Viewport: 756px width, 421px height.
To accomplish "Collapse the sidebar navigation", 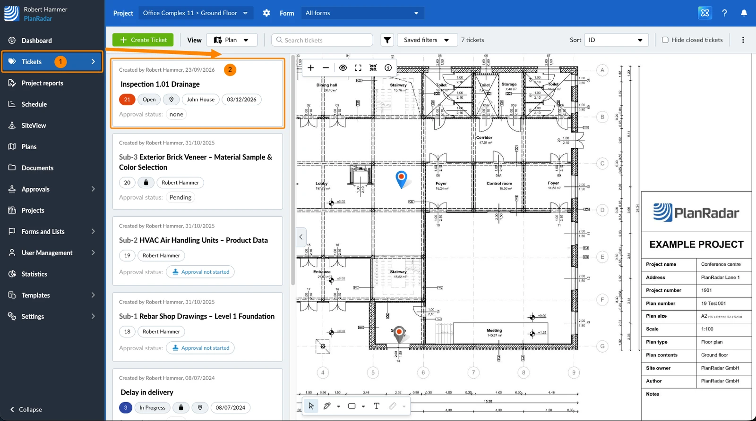I will pos(26,410).
